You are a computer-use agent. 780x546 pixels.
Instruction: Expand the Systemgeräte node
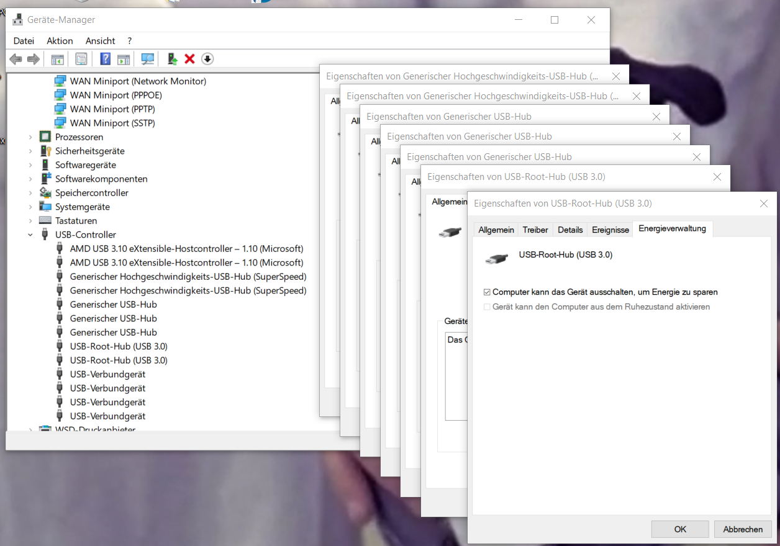point(30,207)
